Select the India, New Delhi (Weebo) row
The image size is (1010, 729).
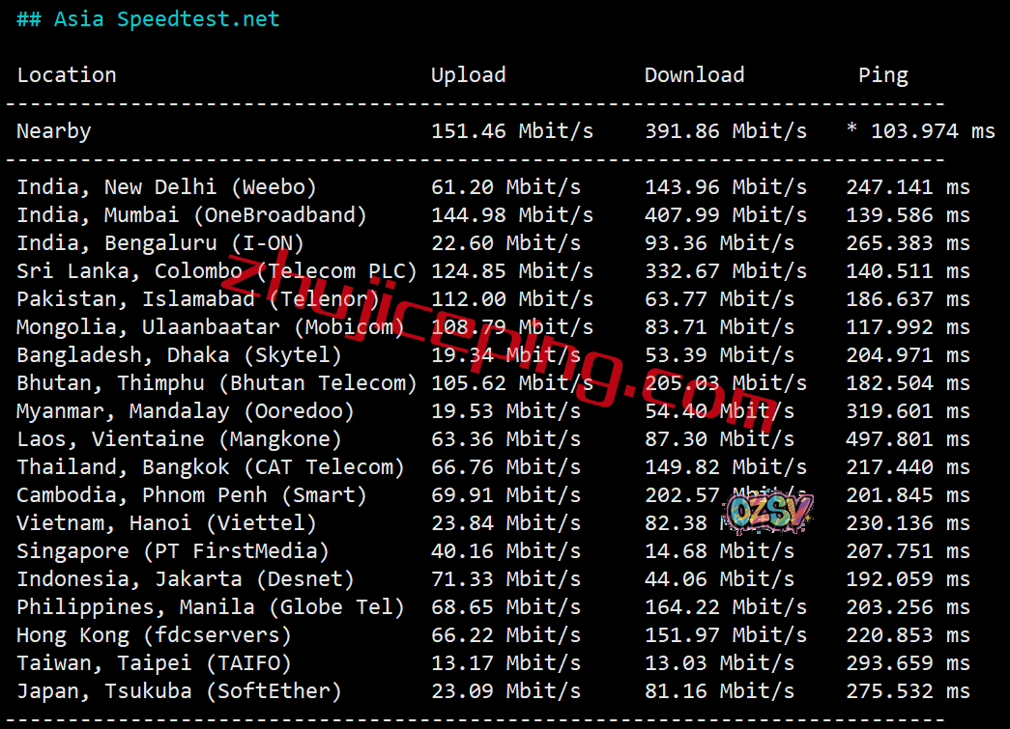(x=166, y=187)
